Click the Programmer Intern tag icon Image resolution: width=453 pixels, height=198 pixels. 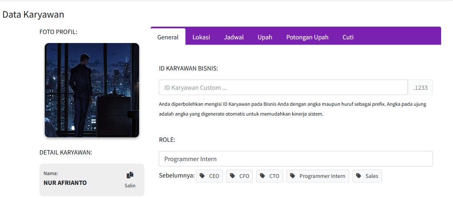coord(293,176)
